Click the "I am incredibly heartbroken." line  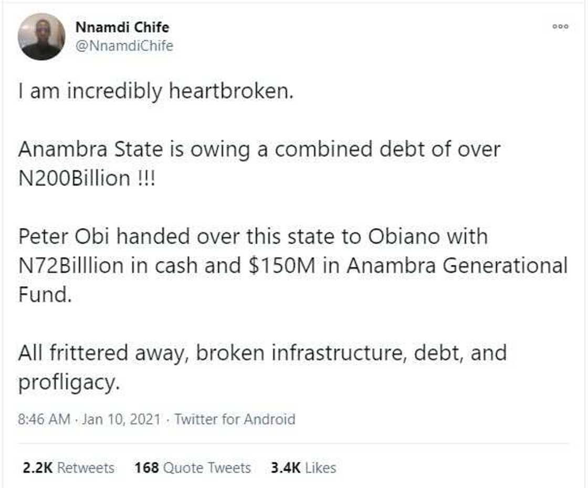click(154, 92)
